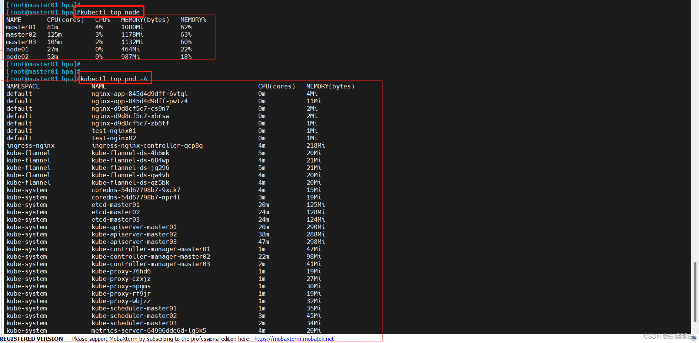699x343 pixels.
Task: Select node name 'node02' in output
Action: [x=17, y=57]
